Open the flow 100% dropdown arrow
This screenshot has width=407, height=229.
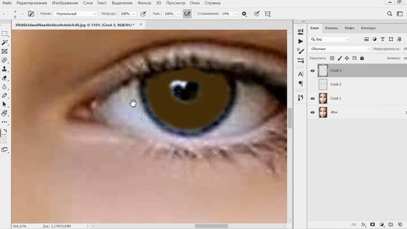pos(178,14)
